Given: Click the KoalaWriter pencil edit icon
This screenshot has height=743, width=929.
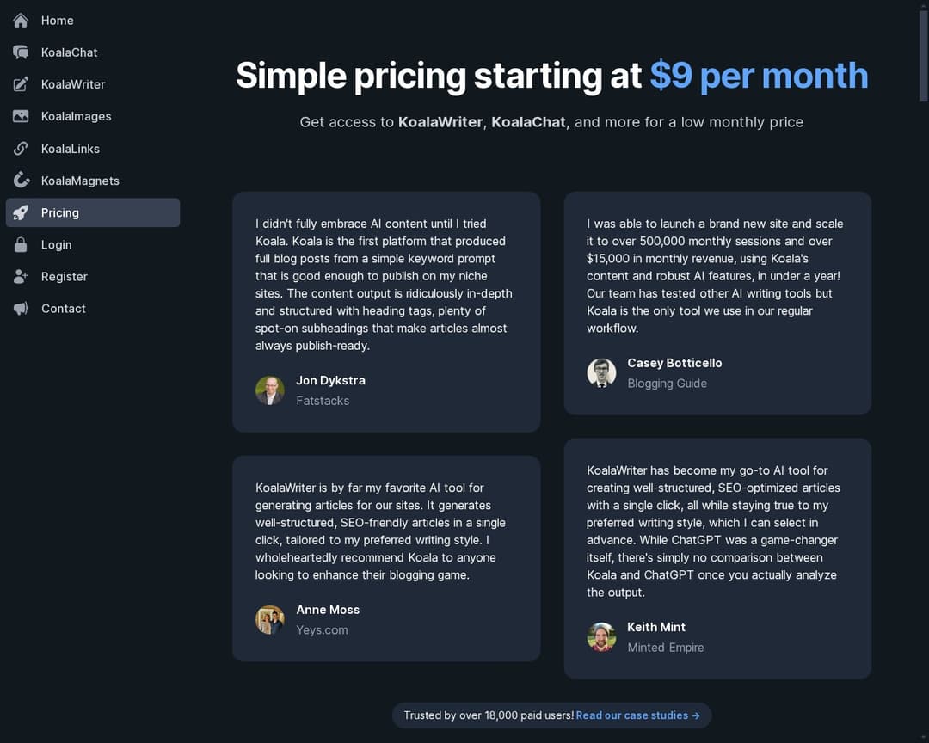Looking at the screenshot, I should [21, 84].
